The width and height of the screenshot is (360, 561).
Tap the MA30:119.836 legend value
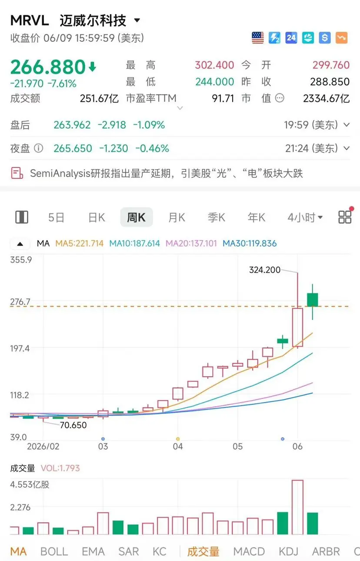(250, 244)
